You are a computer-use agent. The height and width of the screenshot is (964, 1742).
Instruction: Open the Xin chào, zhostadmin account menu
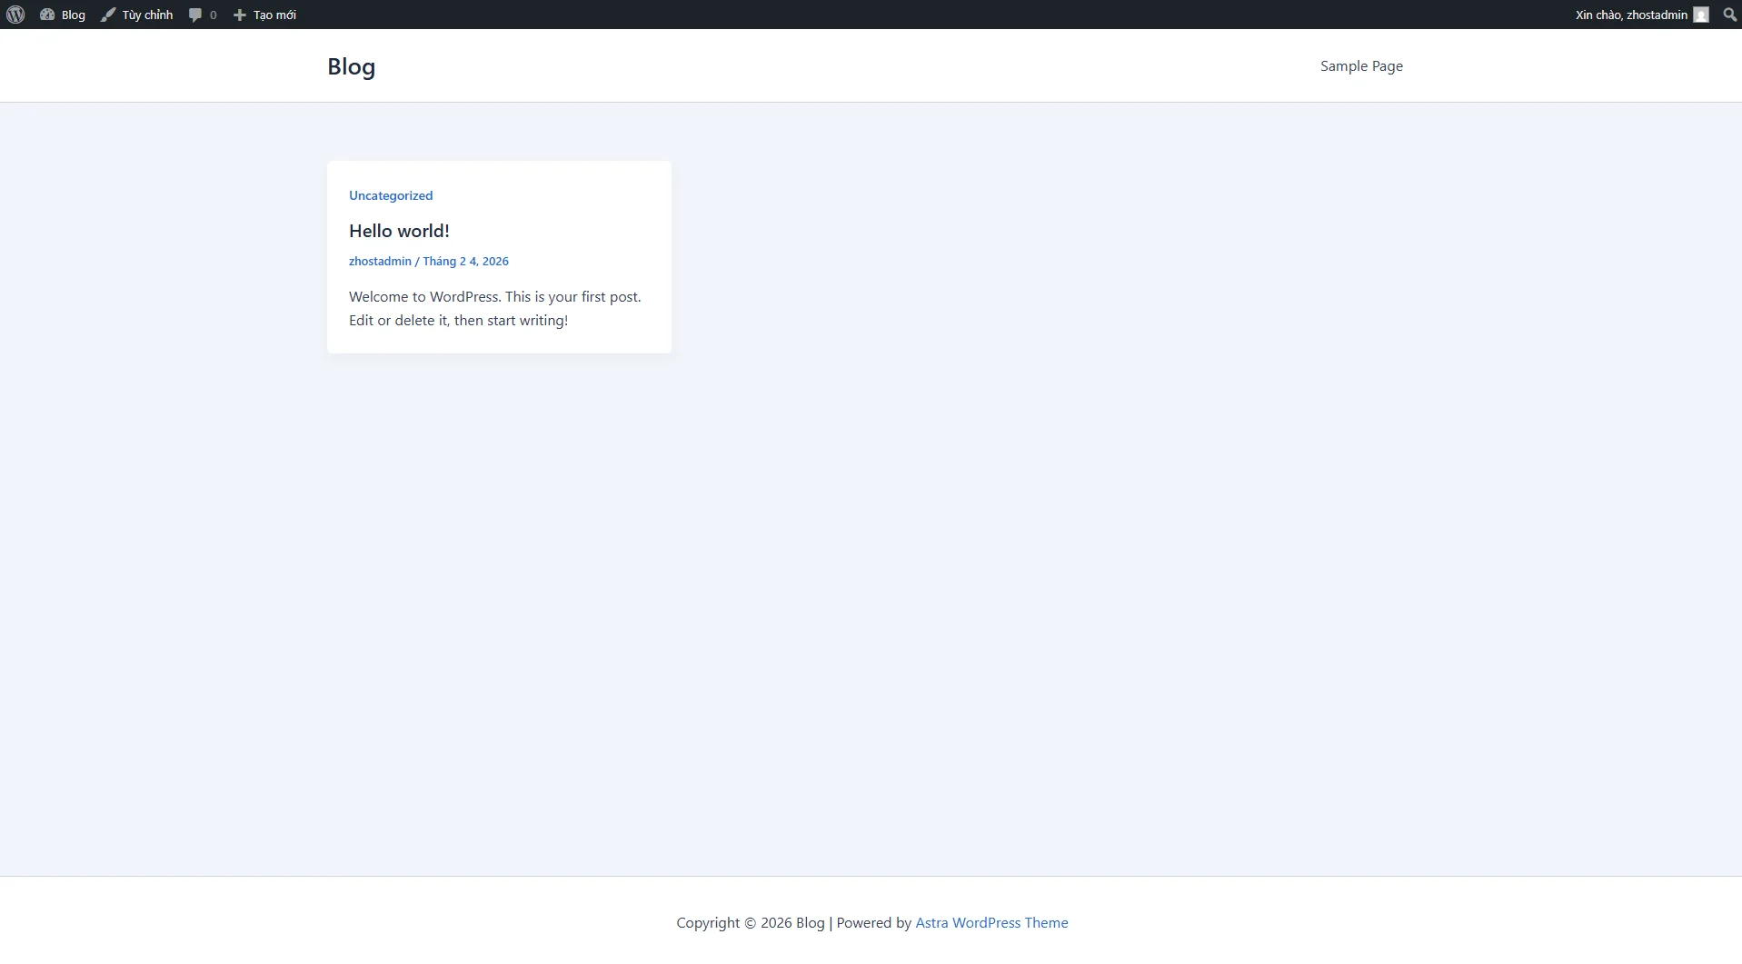click(1642, 15)
